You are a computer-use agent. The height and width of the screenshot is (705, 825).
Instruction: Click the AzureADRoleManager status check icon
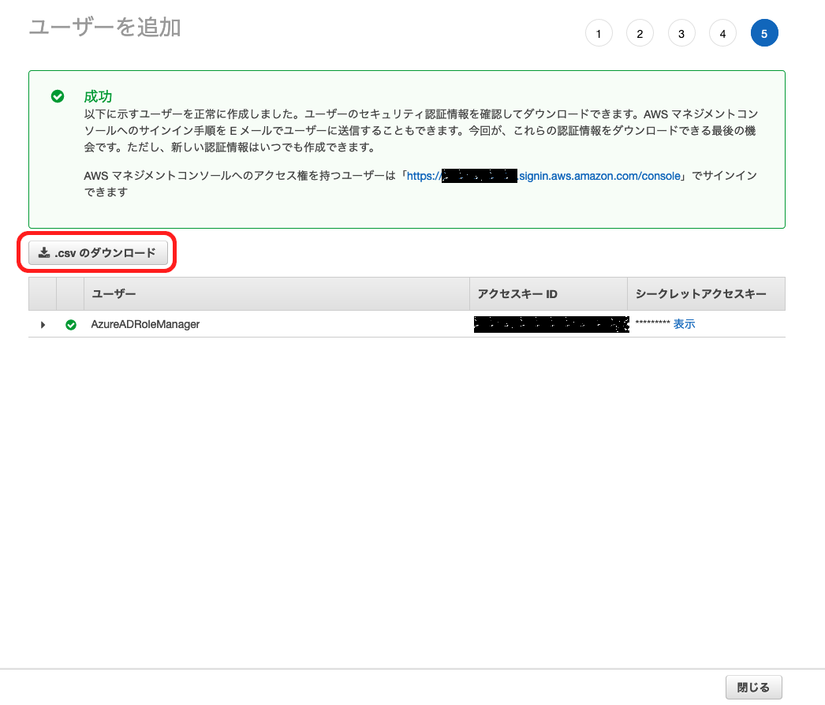pos(70,325)
